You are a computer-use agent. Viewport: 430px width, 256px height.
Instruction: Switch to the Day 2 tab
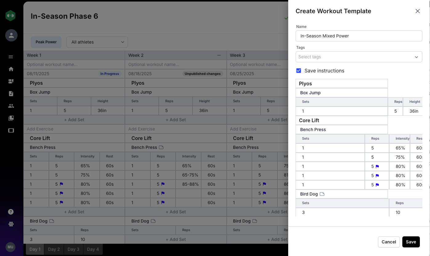coord(54,249)
